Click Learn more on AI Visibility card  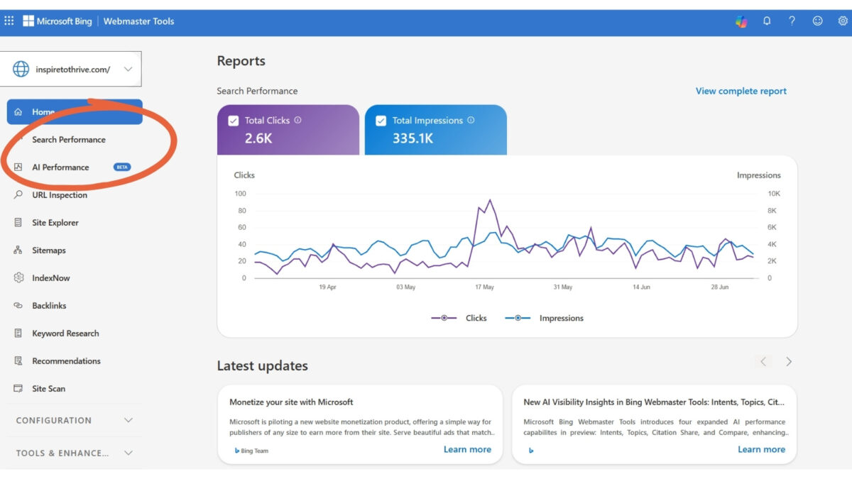761,449
